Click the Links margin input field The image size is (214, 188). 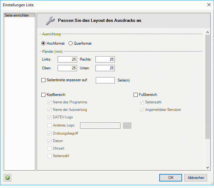click(x=67, y=59)
